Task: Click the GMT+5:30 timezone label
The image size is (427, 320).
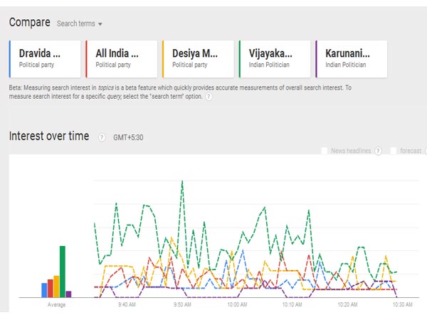Action: [x=128, y=137]
